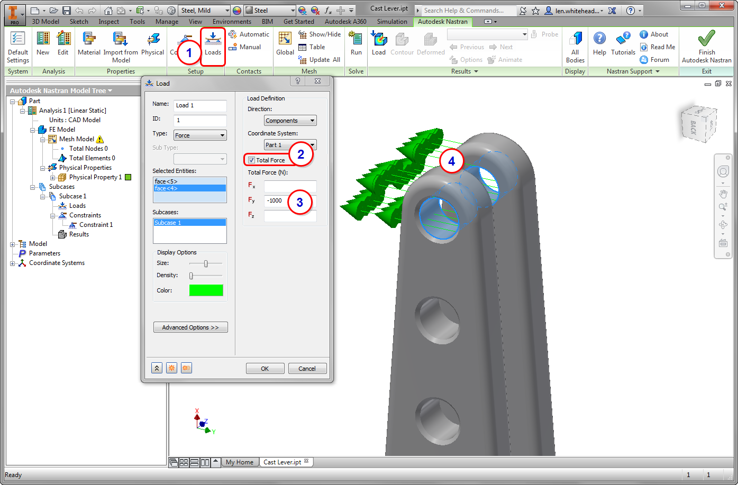Run Automatic contact detection

pos(249,34)
